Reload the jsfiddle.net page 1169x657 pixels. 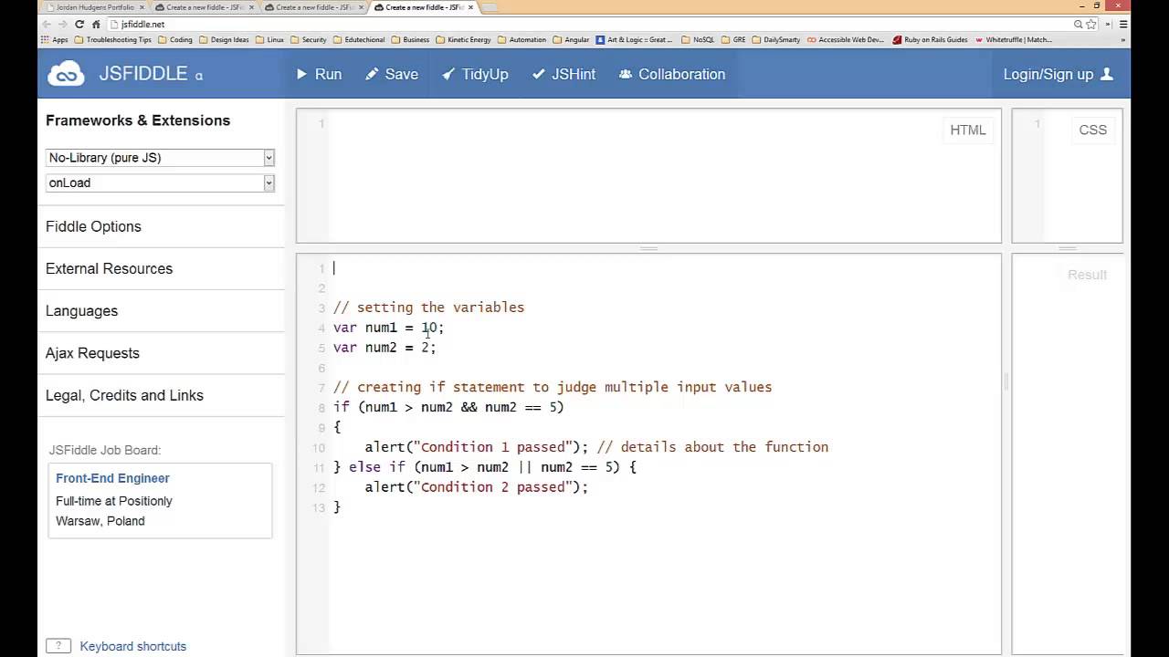79,24
